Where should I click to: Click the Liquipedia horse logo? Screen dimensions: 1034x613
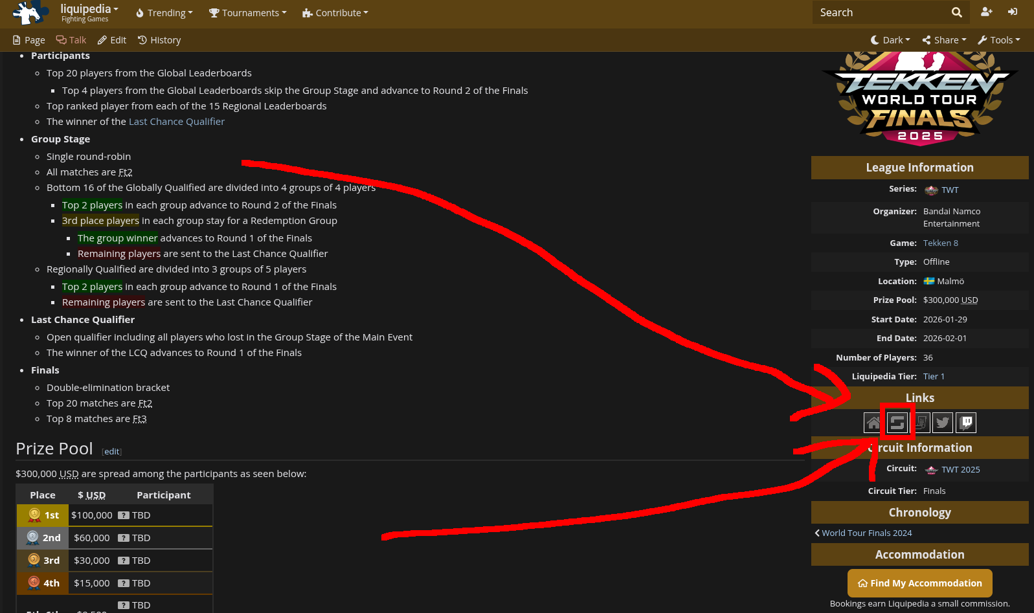click(31, 12)
